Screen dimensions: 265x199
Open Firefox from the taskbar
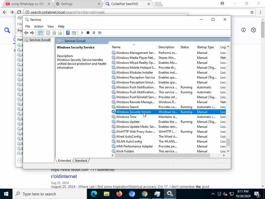(x=119, y=194)
